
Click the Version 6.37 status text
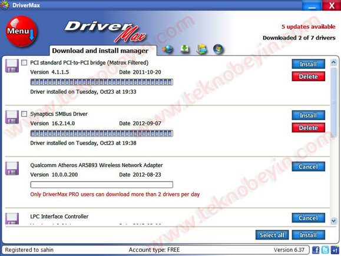click(x=289, y=250)
